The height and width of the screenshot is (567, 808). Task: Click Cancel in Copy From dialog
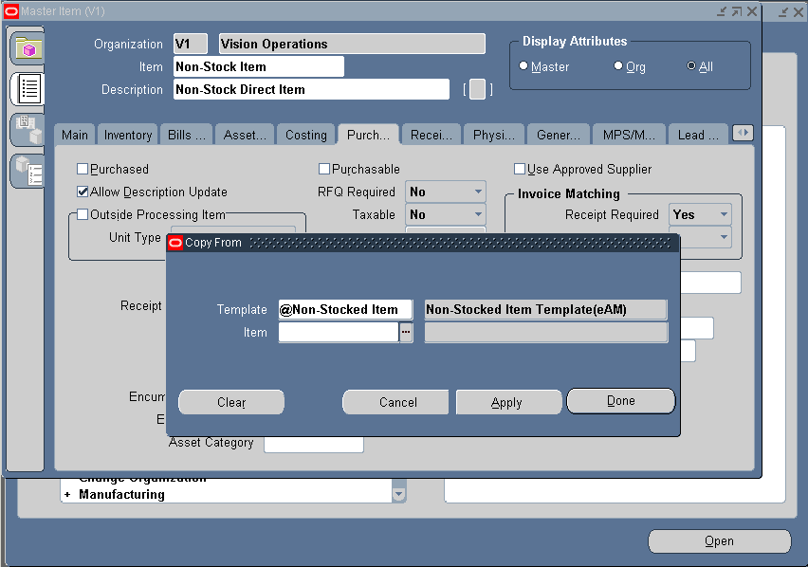397,402
